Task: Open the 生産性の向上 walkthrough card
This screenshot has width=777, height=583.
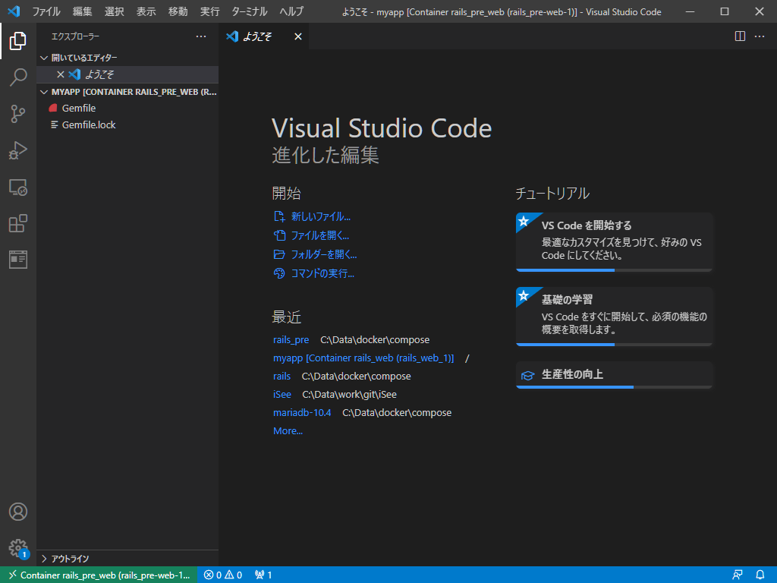Action: point(614,375)
